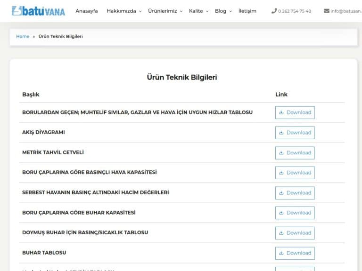
Task: Click download icon in BUHAR TABLOSU row
Action: (x=281, y=253)
